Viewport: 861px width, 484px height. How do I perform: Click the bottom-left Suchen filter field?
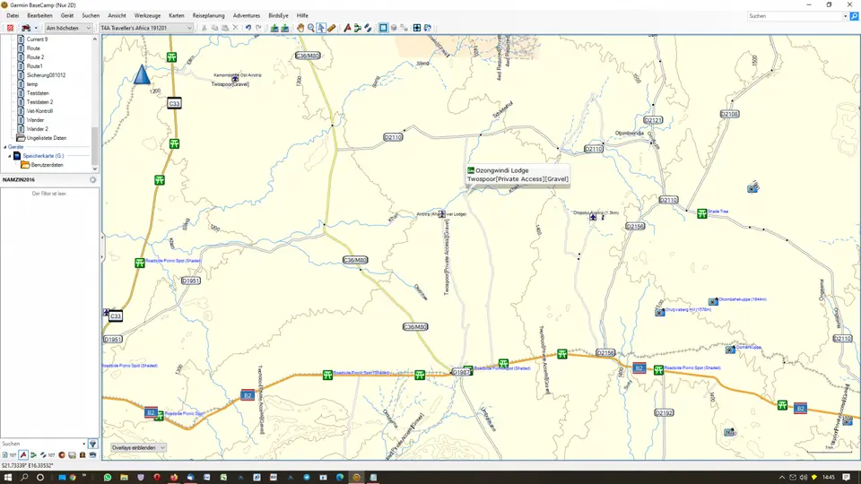click(40, 444)
